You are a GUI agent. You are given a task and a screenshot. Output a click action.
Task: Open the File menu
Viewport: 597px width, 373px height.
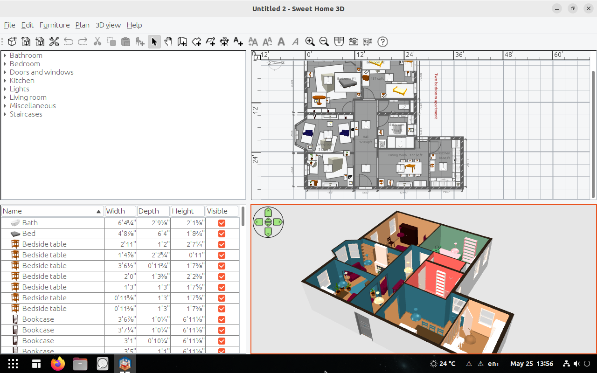click(9, 25)
